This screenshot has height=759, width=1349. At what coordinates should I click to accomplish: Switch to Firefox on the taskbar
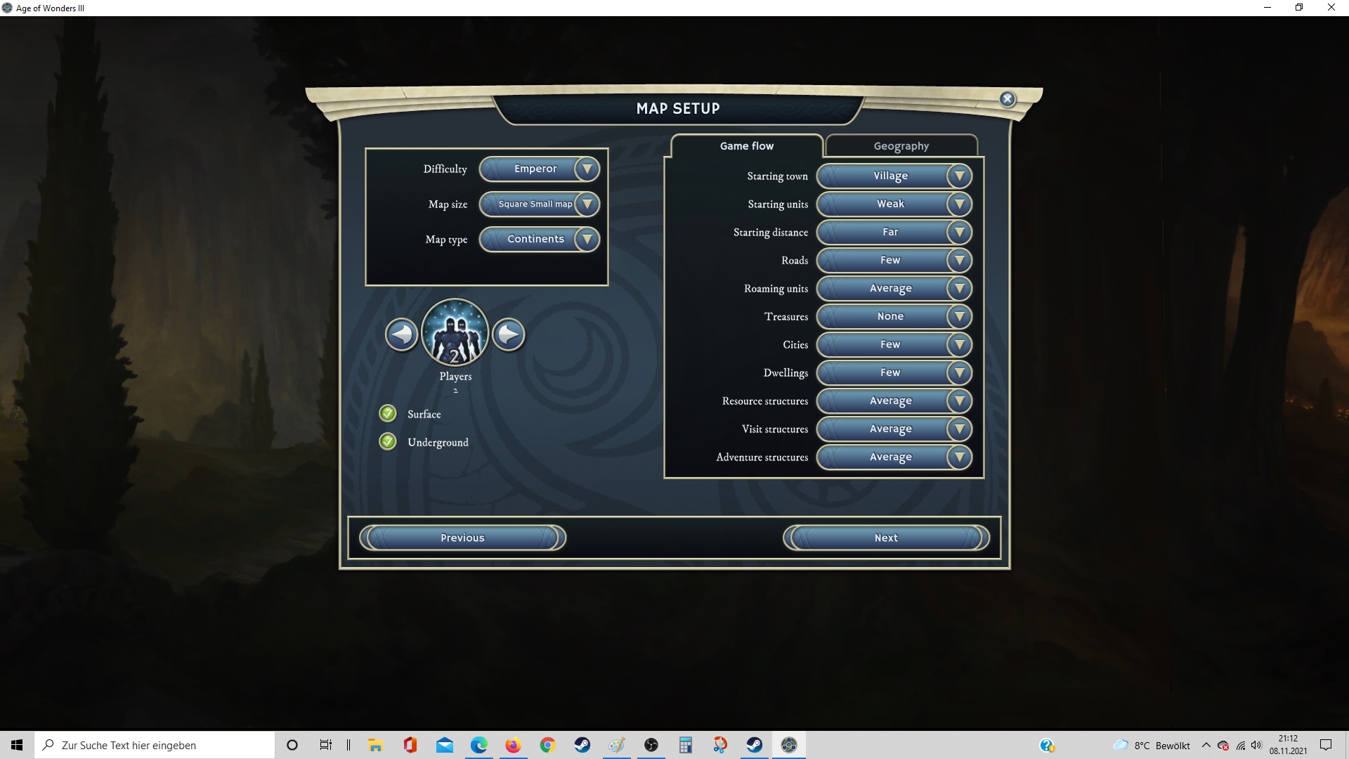[513, 745]
